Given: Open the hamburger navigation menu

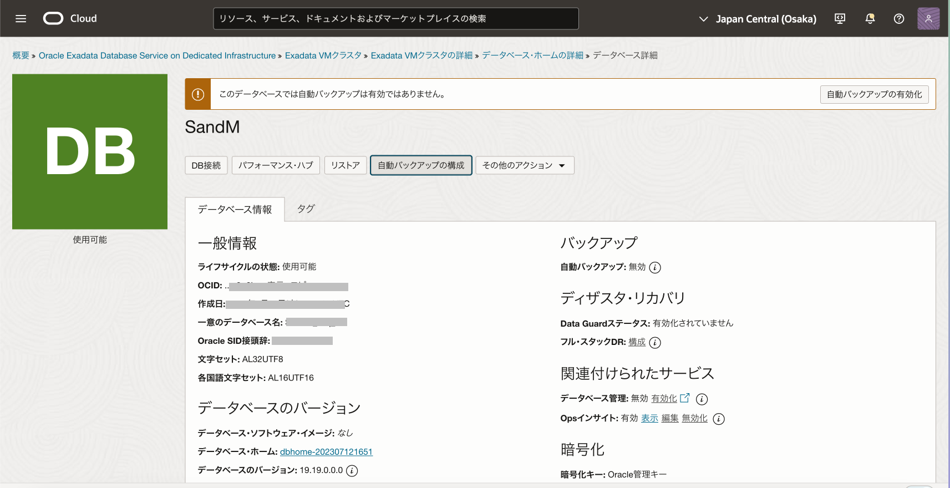Looking at the screenshot, I should [x=21, y=19].
